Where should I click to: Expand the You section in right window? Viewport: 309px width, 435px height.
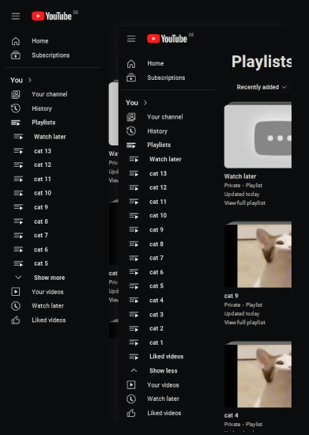[x=137, y=103]
